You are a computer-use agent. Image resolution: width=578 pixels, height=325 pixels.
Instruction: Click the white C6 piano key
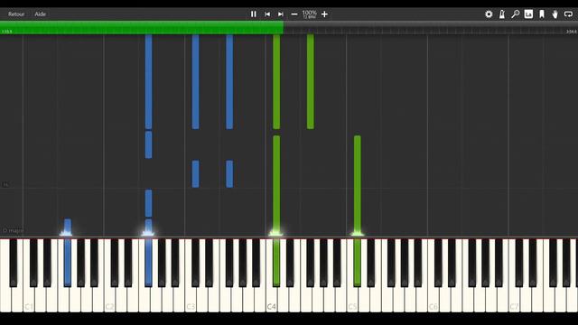click(433, 299)
